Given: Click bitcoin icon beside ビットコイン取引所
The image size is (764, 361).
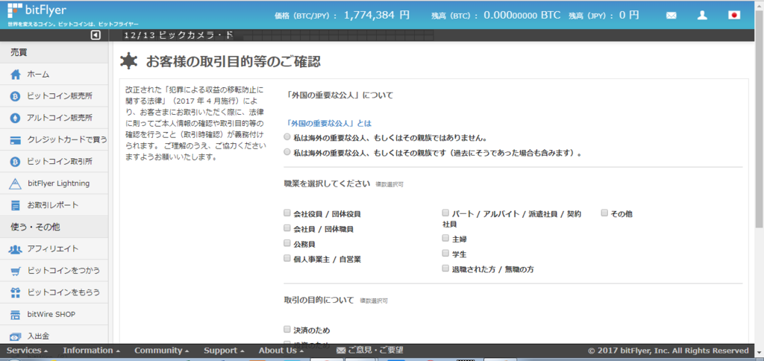Looking at the screenshot, I should coord(16,161).
